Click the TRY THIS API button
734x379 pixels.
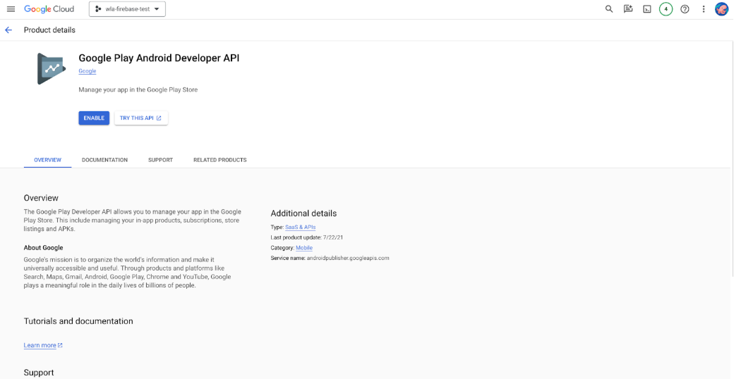(x=141, y=118)
